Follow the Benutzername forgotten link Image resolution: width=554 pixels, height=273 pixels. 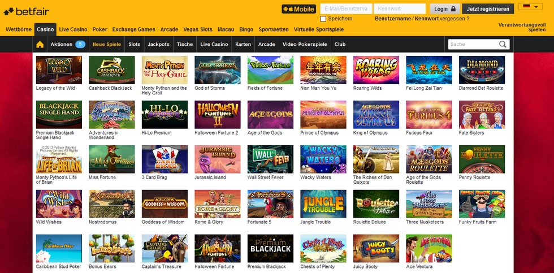(x=393, y=19)
